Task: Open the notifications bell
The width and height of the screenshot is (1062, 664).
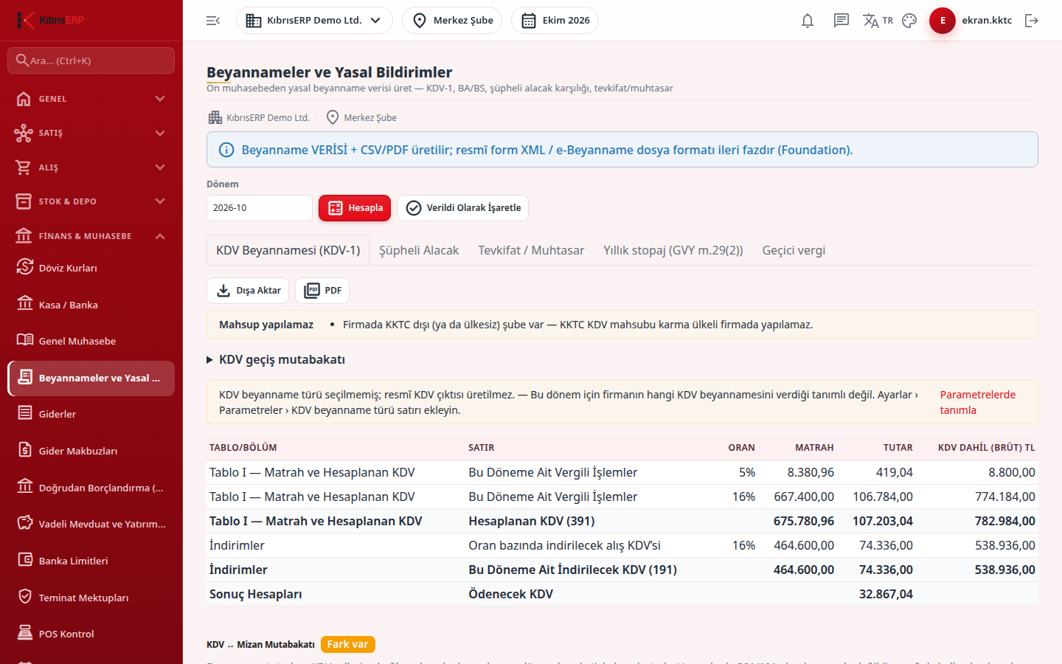Action: (x=808, y=21)
